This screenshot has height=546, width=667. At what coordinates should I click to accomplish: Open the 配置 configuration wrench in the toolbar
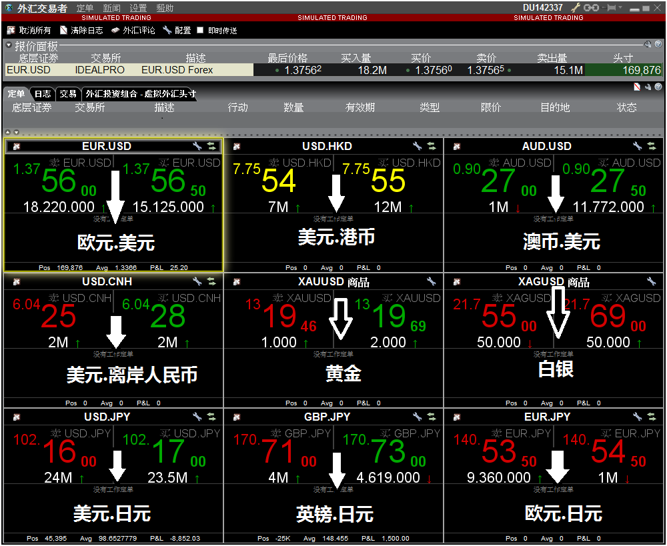(167, 31)
